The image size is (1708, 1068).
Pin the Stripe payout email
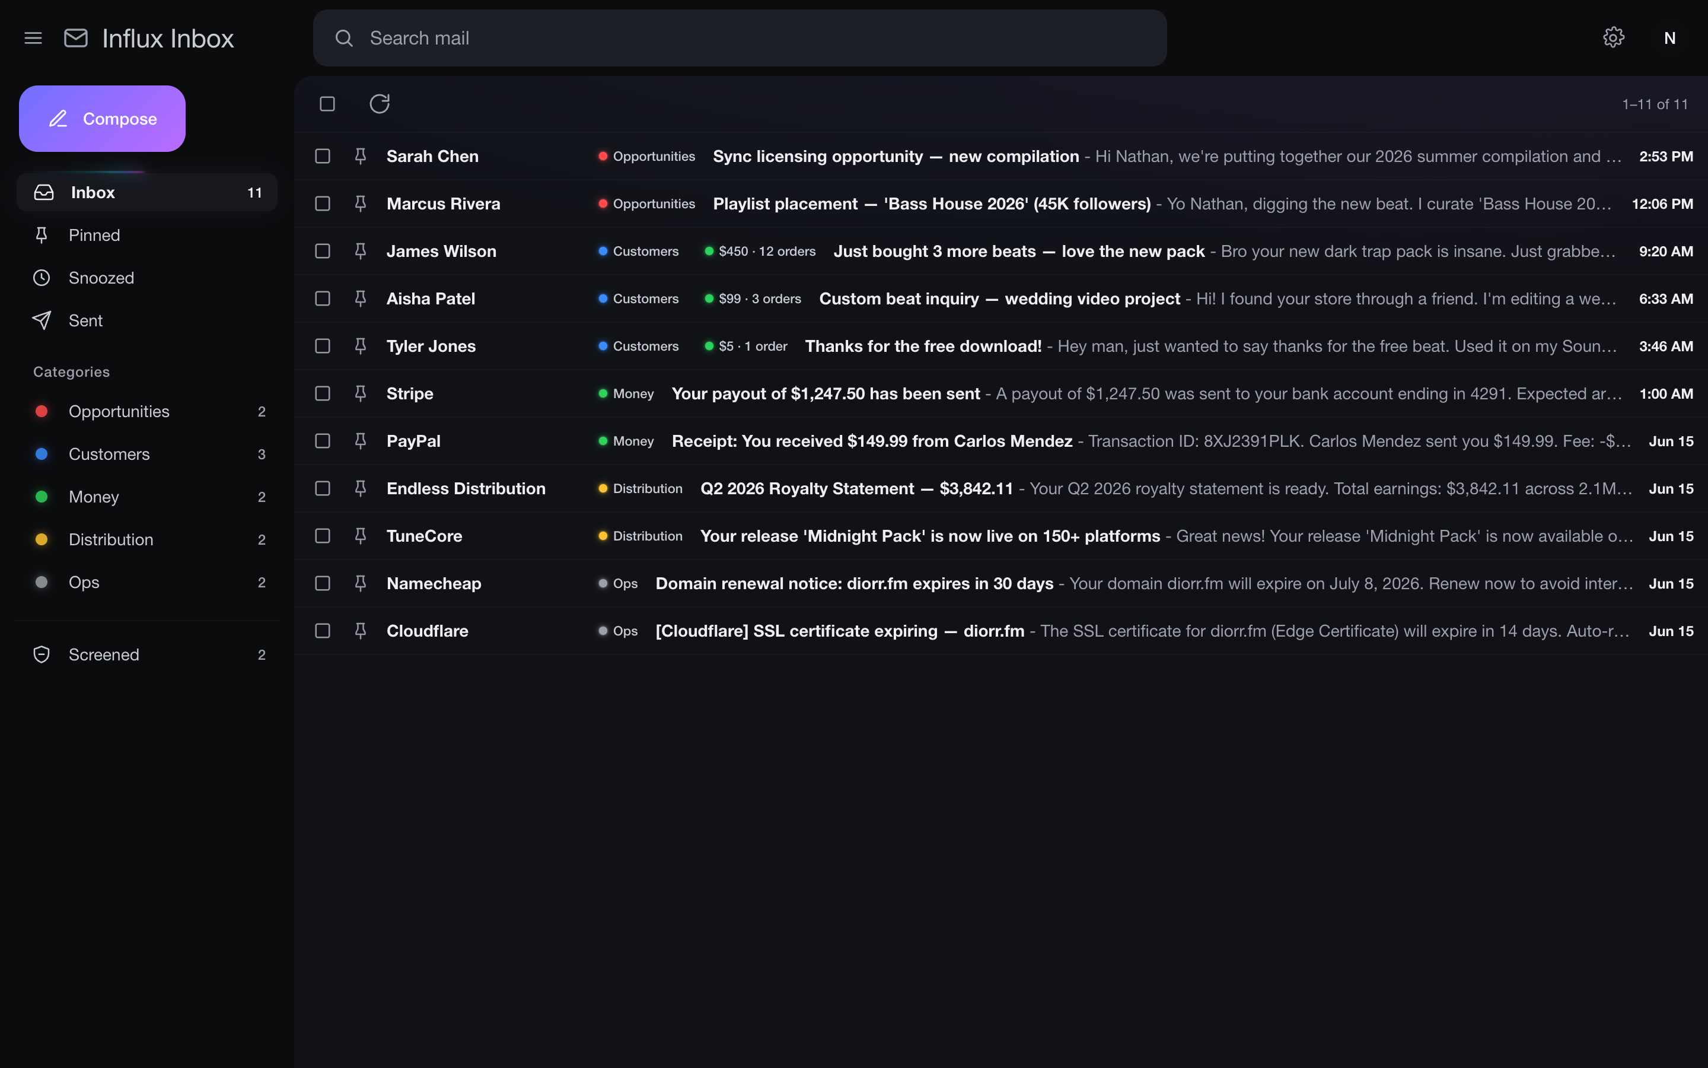[x=361, y=393]
